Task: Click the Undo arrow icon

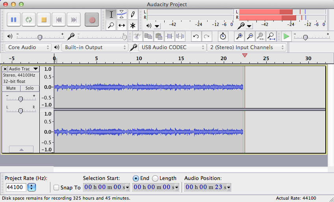Action: (196, 37)
